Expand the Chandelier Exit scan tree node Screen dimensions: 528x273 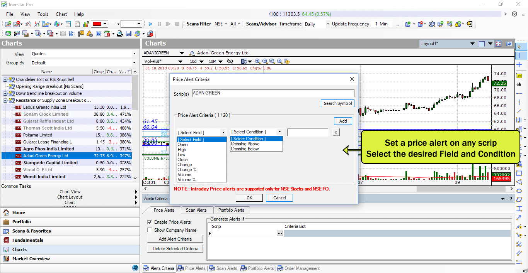5,79
